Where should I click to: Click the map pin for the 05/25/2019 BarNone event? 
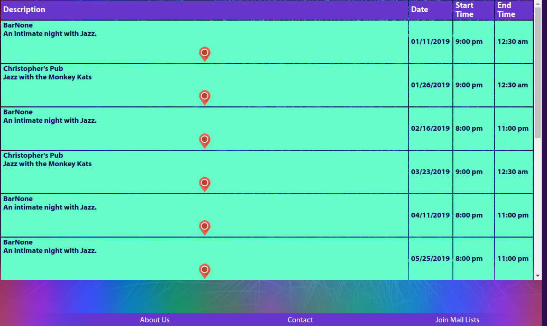205,270
